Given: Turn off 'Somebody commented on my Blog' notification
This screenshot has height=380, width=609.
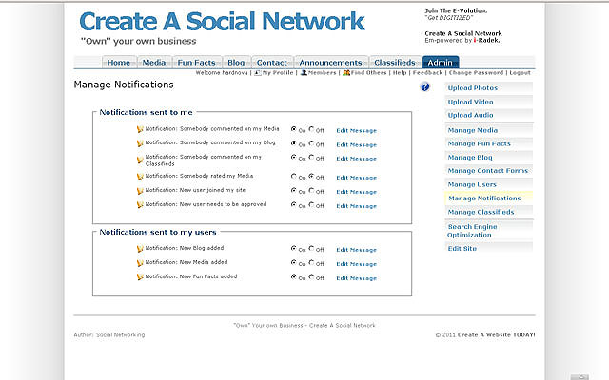Looking at the screenshot, I should (x=311, y=144).
